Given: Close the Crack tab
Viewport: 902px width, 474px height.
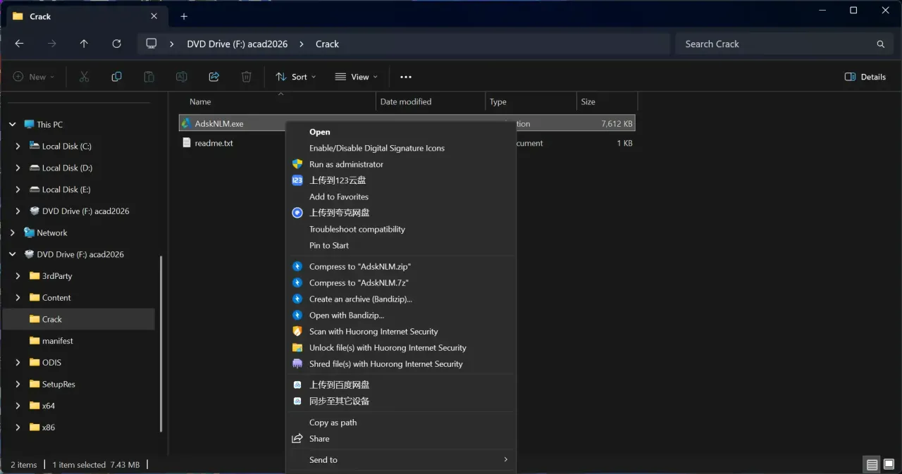Looking at the screenshot, I should 154,16.
